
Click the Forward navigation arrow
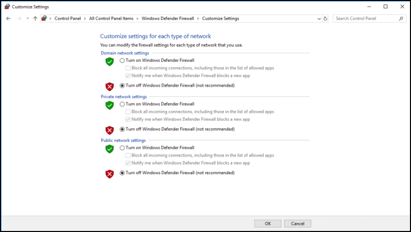tap(19, 19)
